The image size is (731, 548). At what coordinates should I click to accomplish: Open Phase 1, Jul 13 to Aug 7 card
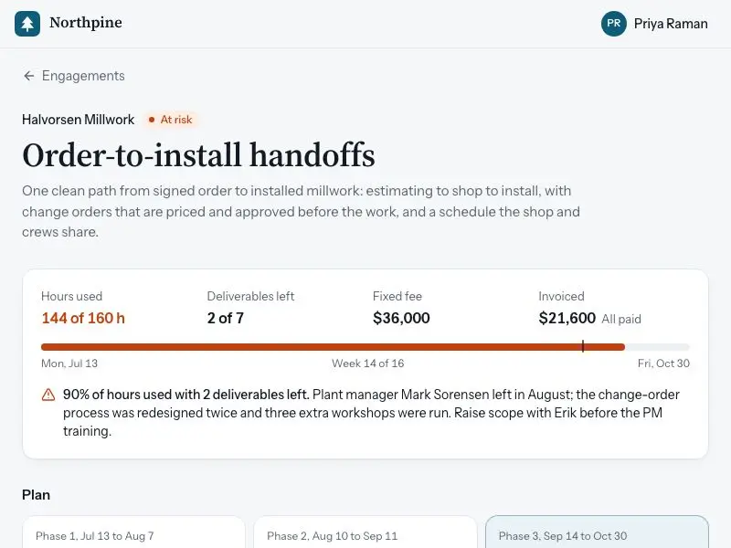133,532
